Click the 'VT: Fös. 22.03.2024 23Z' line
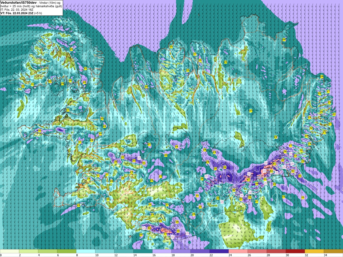This screenshot has width=343, height=257. [x=17, y=13]
